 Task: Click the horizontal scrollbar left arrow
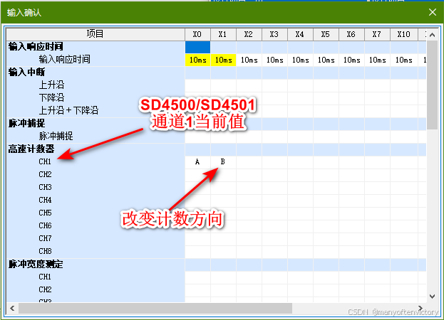pos(12,308)
